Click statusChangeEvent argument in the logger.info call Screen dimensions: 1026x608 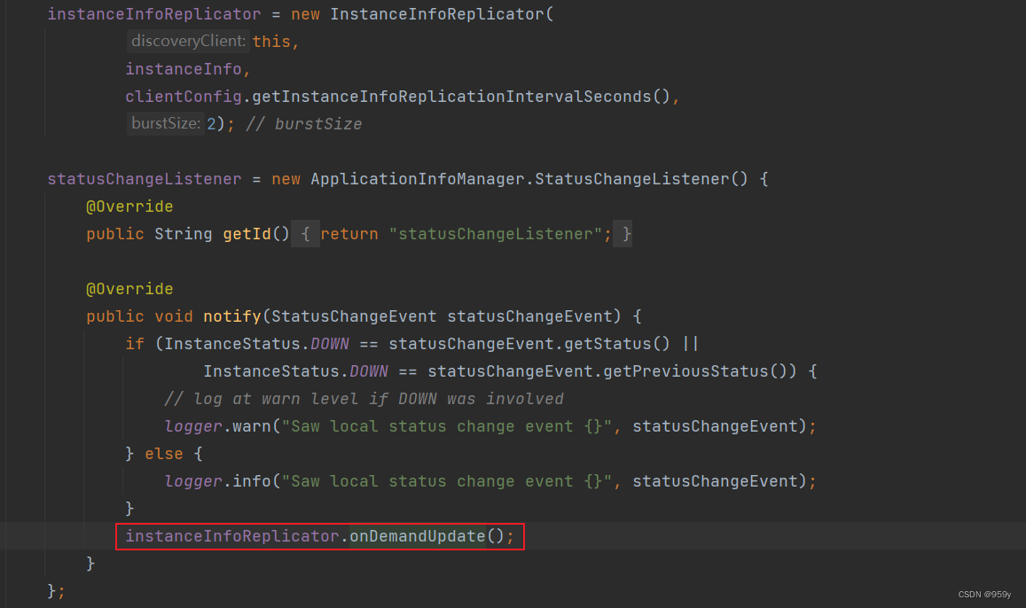pyautogui.click(x=715, y=480)
